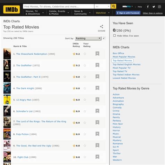
Task: Open Lowest Rated Movies chart
Action: click(124, 78)
